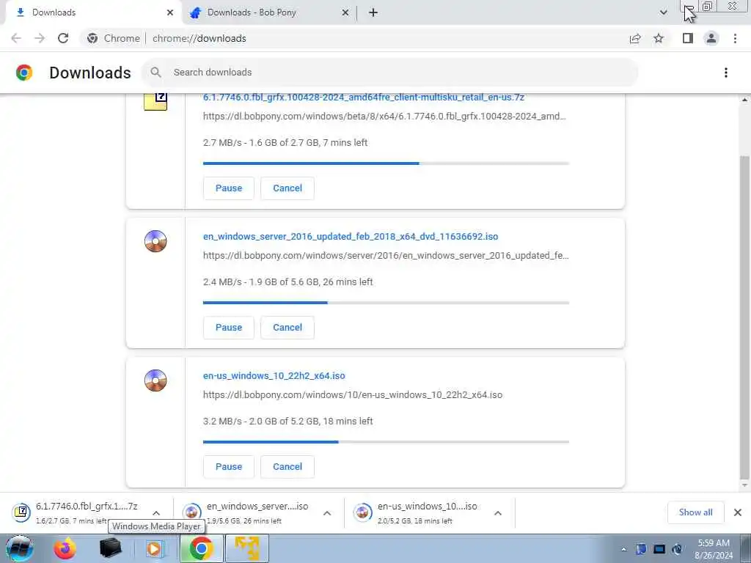Open Windows Media Player from taskbar
This screenshot has width=751, height=563.
point(154,548)
